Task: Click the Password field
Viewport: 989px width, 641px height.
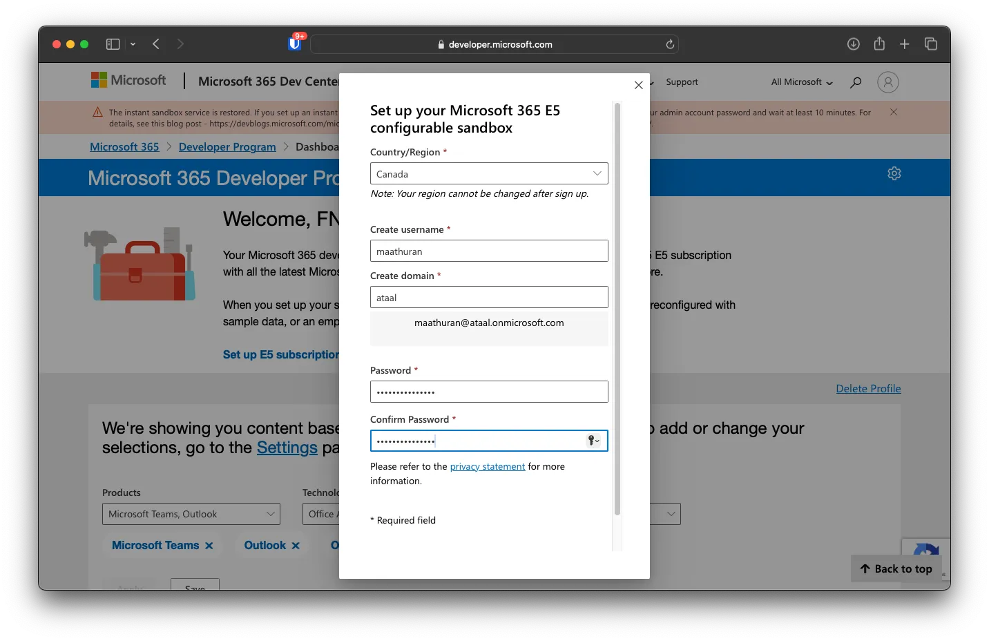Action: tap(489, 392)
